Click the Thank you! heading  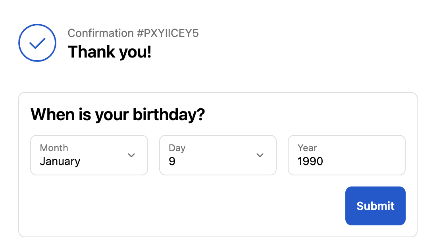click(x=110, y=52)
